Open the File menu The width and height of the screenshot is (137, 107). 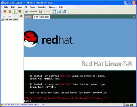pos(6,7)
